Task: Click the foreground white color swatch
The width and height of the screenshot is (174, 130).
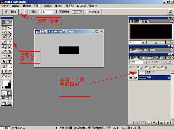Action: pos(5,83)
